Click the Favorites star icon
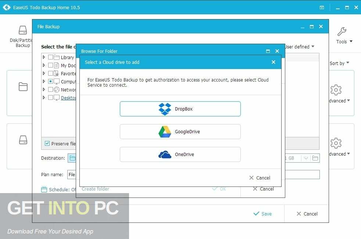This screenshot has width=361, height=239. [x=56, y=73]
